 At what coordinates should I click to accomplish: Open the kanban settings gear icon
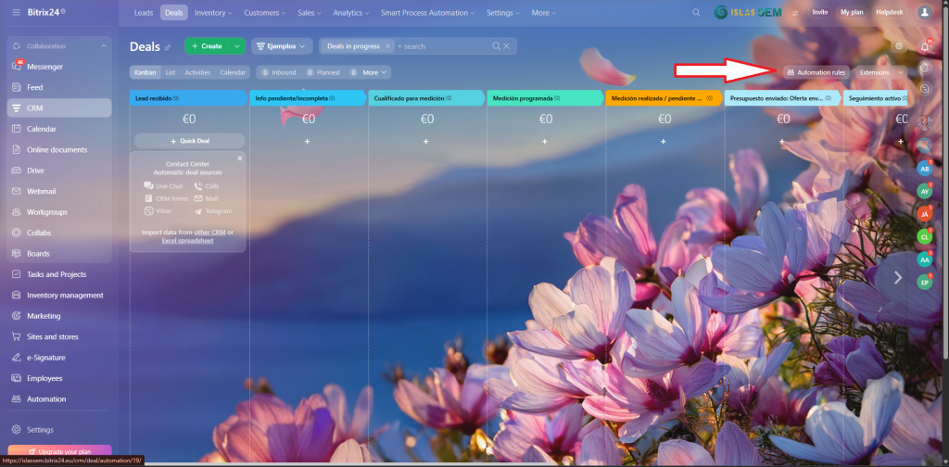[x=898, y=45]
